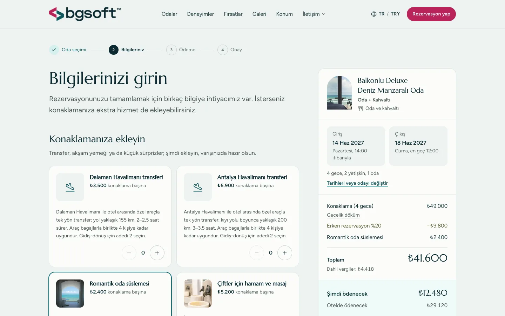Screen dimensions: 505x316
Task: Click the Oda ve kahvaltı meal icon
Action: point(361,108)
